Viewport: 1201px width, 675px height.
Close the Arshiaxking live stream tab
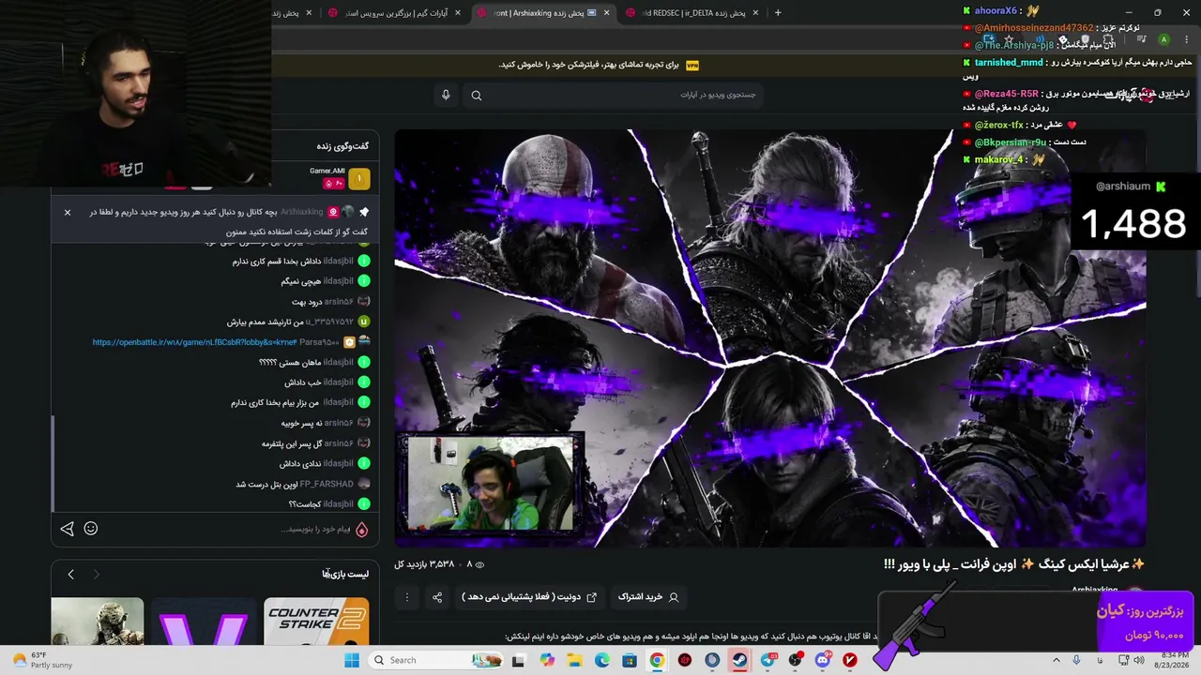pos(606,13)
